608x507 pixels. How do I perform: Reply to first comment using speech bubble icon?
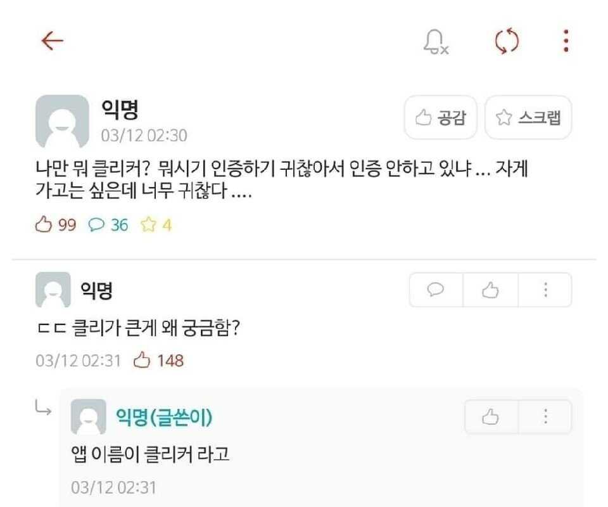[436, 290]
